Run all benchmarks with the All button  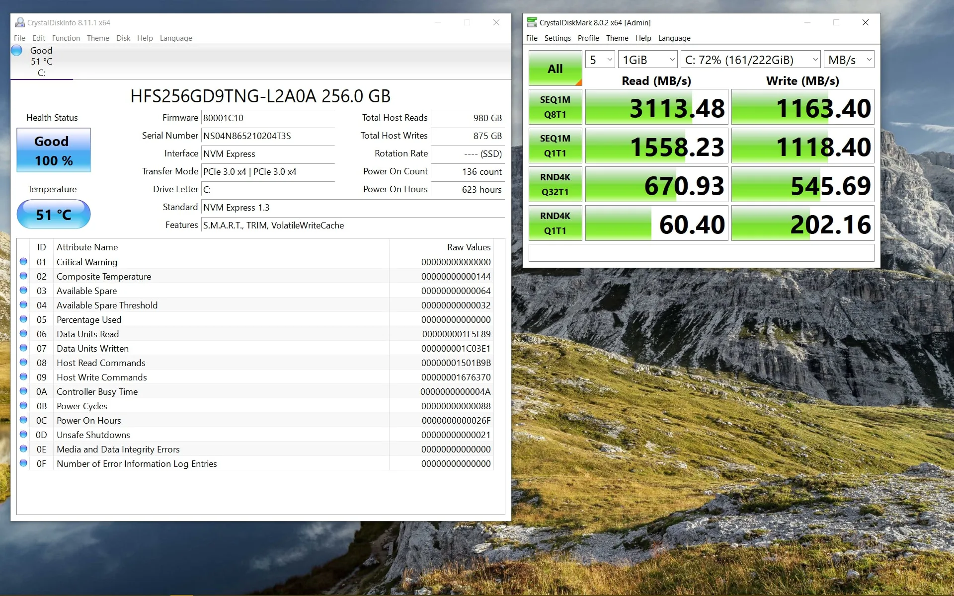pyautogui.click(x=555, y=68)
